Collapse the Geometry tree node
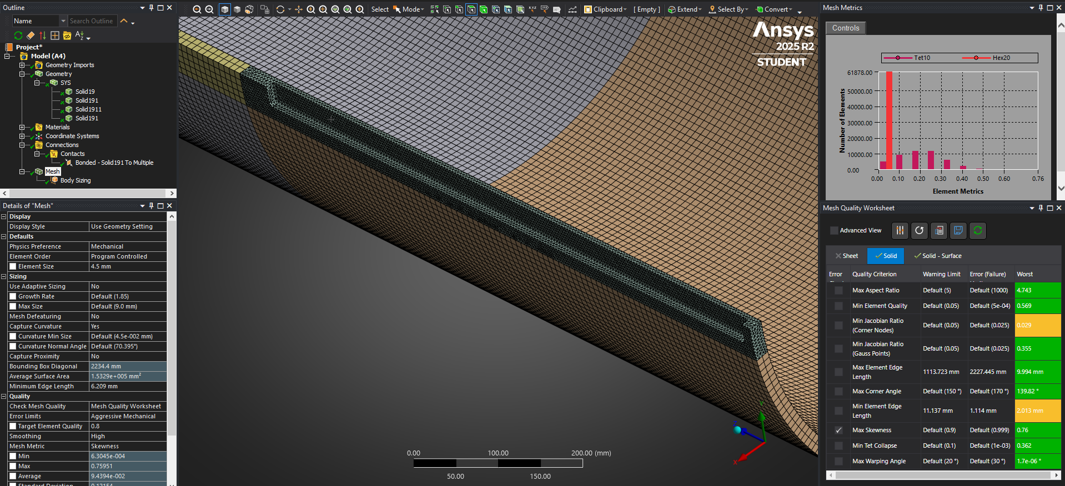1065x486 pixels. pos(22,74)
